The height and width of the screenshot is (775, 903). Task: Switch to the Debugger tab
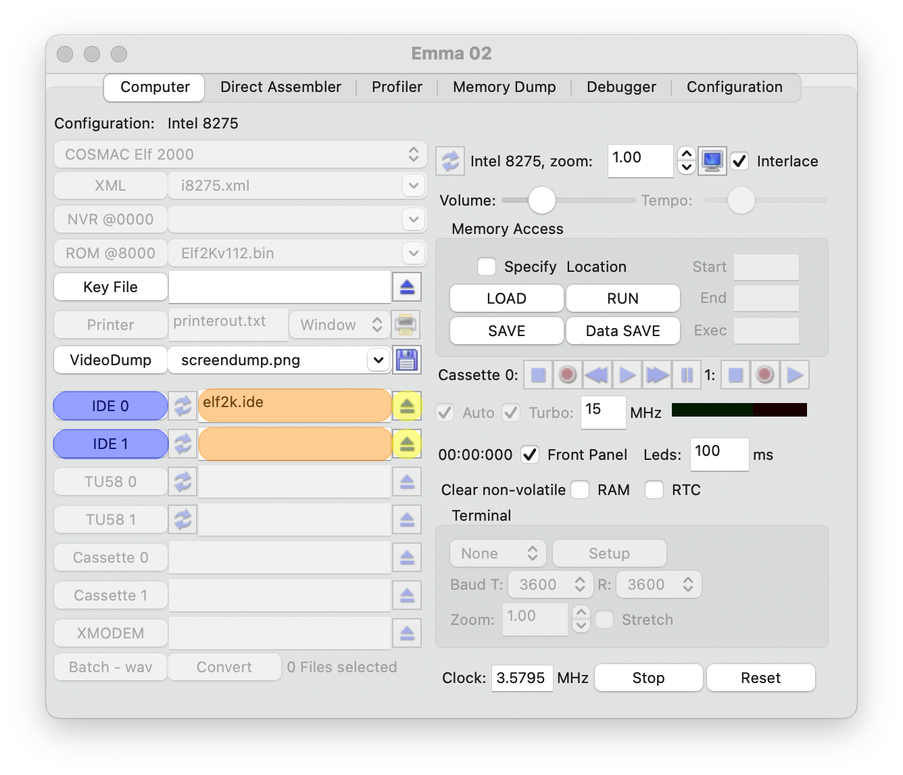[x=621, y=87]
